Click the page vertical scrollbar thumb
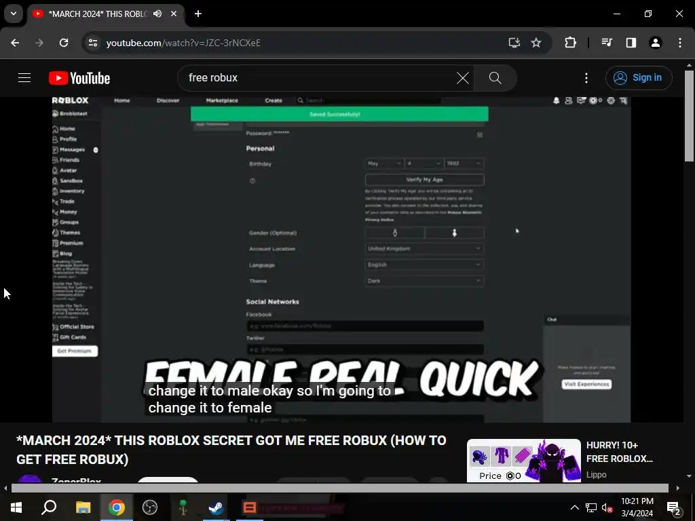The width and height of the screenshot is (695, 521). [x=689, y=116]
